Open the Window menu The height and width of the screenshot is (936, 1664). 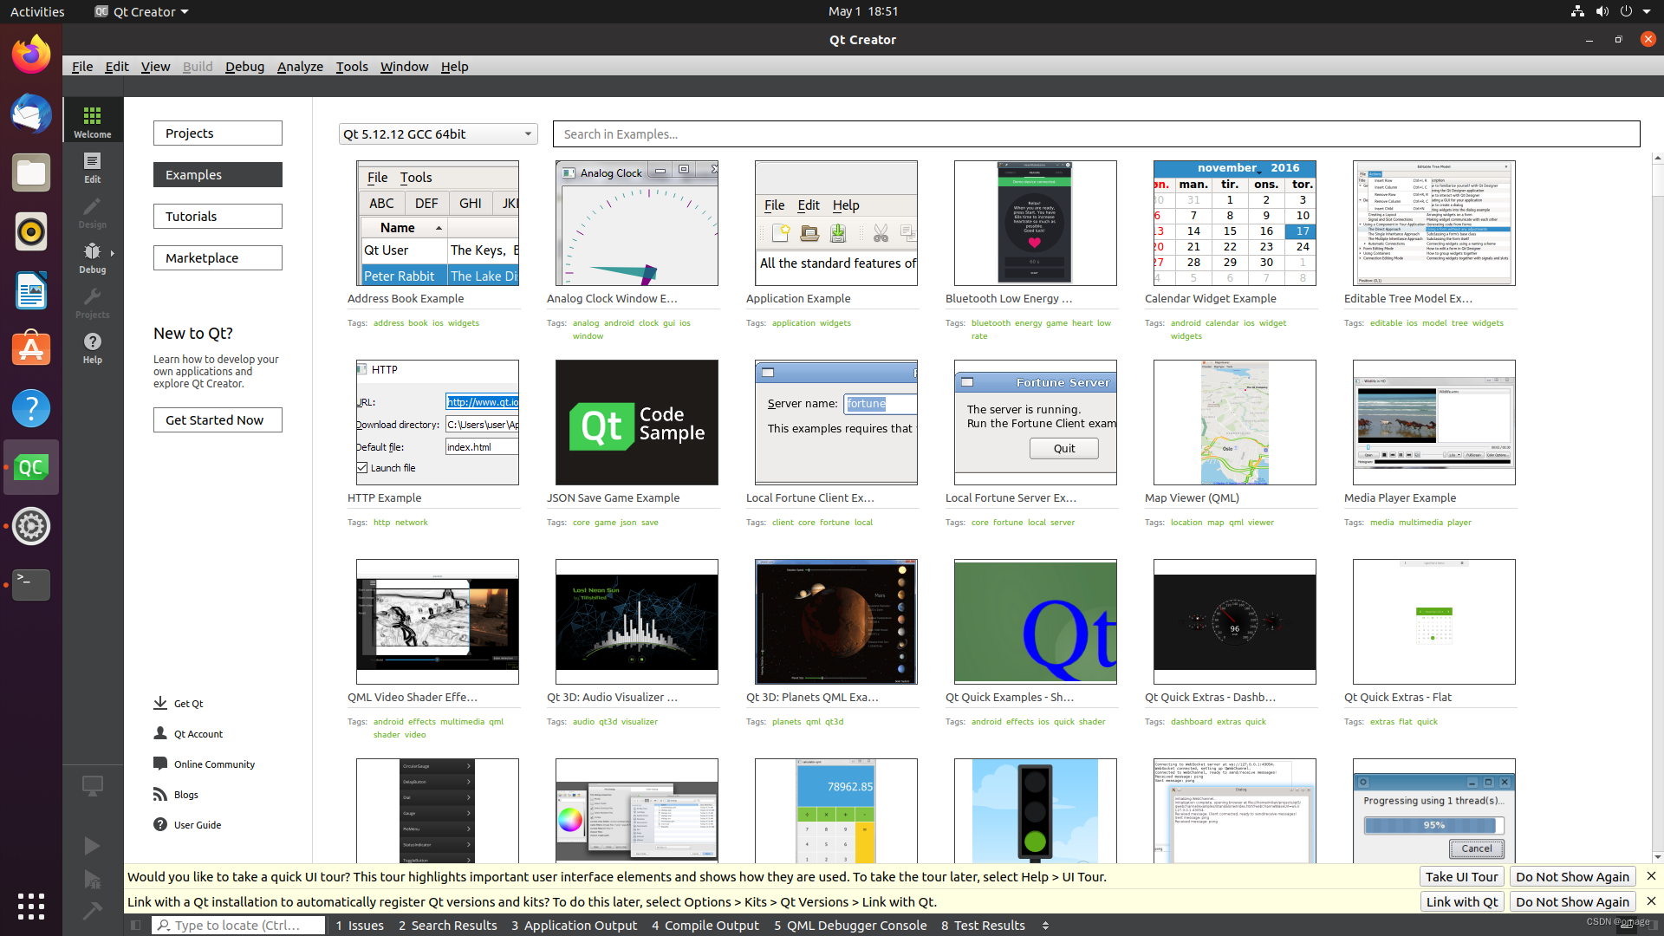pos(404,66)
